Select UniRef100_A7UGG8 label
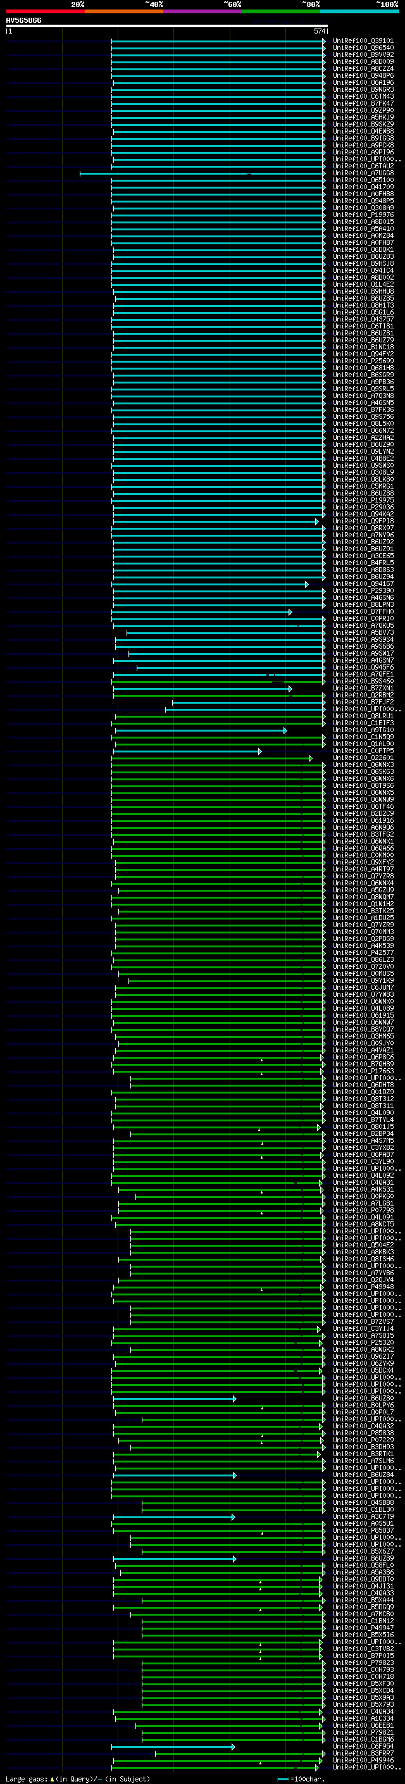The height and width of the screenshot is (1784, 405). 363,173
